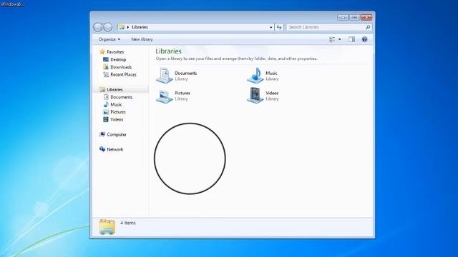Click the Back navigation arrow button

coord(98,27)
